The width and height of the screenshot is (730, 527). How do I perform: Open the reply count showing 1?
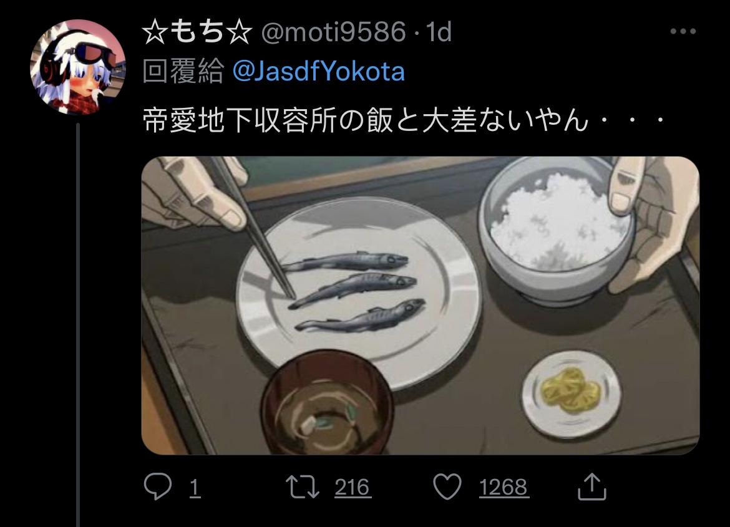pos(195,488)
